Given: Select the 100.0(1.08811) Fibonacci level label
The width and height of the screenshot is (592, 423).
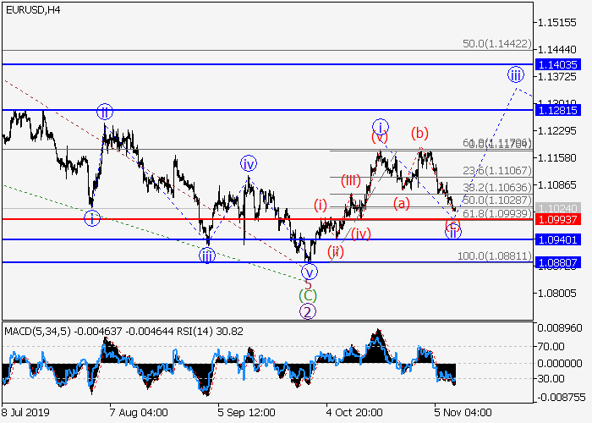Looking at the screenshot, I should tap(496, 255).
